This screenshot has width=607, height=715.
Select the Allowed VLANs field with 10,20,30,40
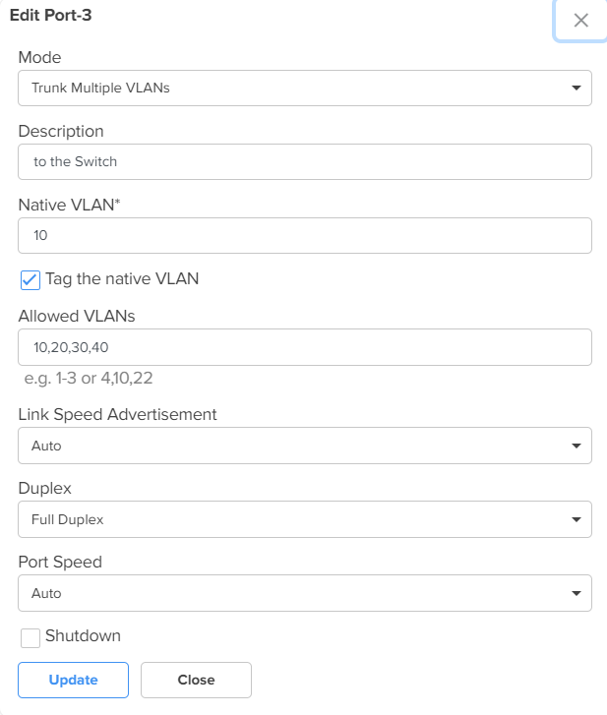pos(305,347)
